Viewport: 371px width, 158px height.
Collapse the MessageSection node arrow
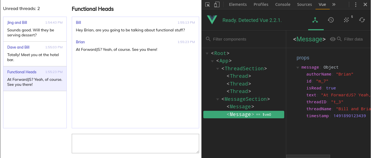217,99
